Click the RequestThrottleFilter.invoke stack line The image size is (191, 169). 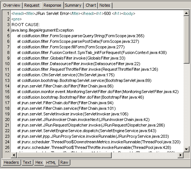click(87, 69)
